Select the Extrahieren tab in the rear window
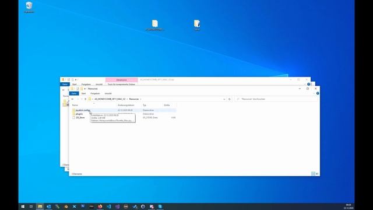373x210 pixels. point(122,80)
